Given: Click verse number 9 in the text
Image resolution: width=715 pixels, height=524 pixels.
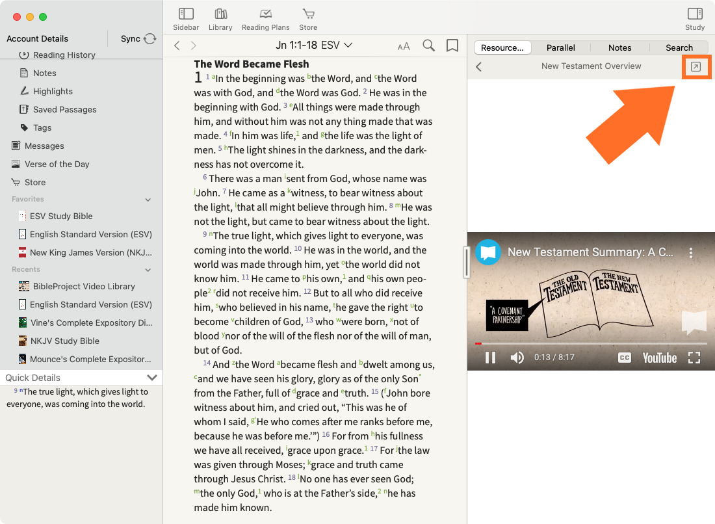Looking at the screenshot, I should pos(205,234).
